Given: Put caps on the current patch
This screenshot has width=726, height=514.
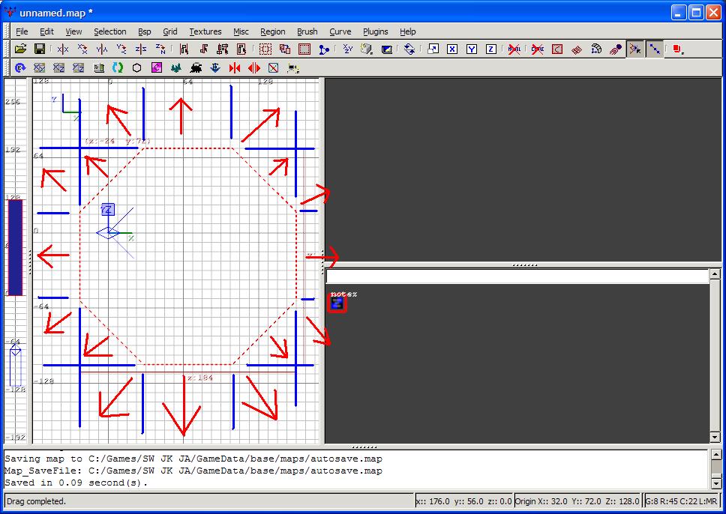Looking at the screenshot, I should tap(616, 49).
